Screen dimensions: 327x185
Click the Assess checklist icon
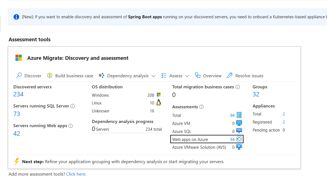(x=164, y=75)
